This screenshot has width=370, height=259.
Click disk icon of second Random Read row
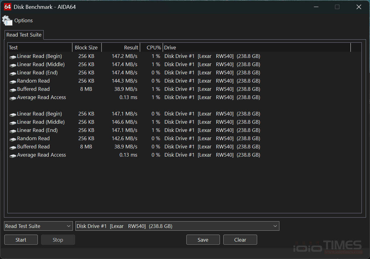(x=13, y=139)
